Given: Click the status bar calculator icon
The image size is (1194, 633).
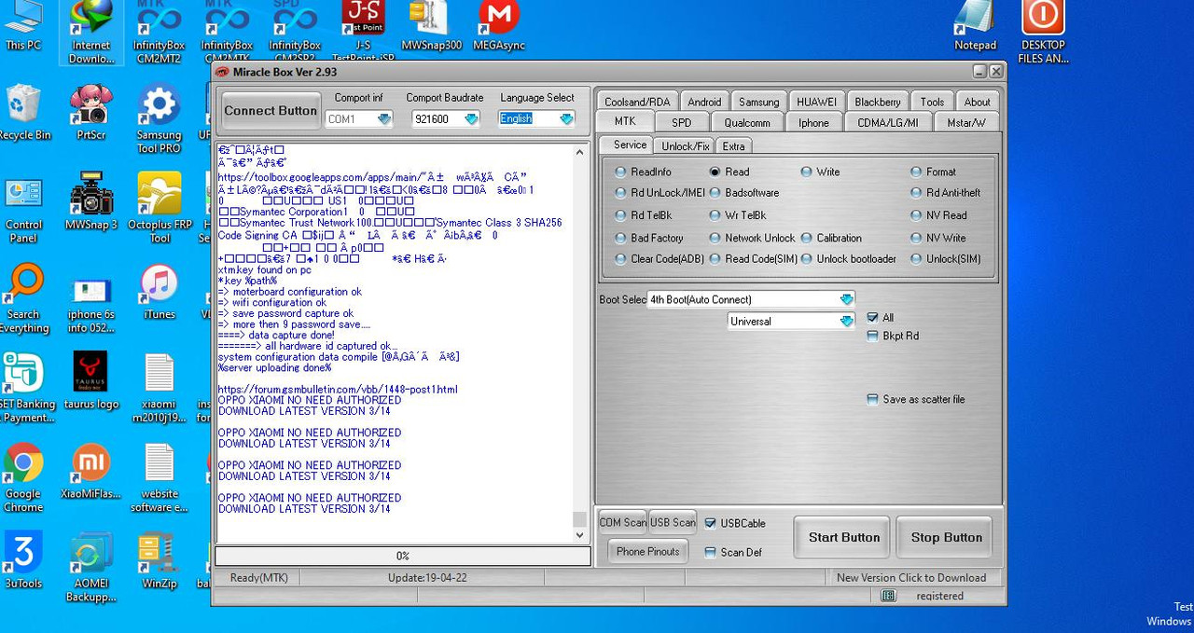Looking at the screenshot, I should pos(887,595).
